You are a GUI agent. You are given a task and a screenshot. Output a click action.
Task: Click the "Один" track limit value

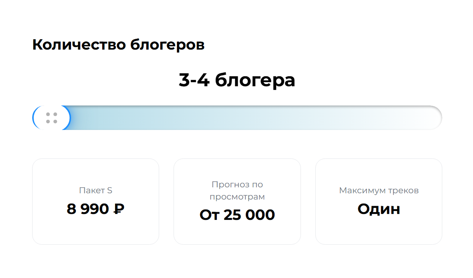click(x=379, y=209)
